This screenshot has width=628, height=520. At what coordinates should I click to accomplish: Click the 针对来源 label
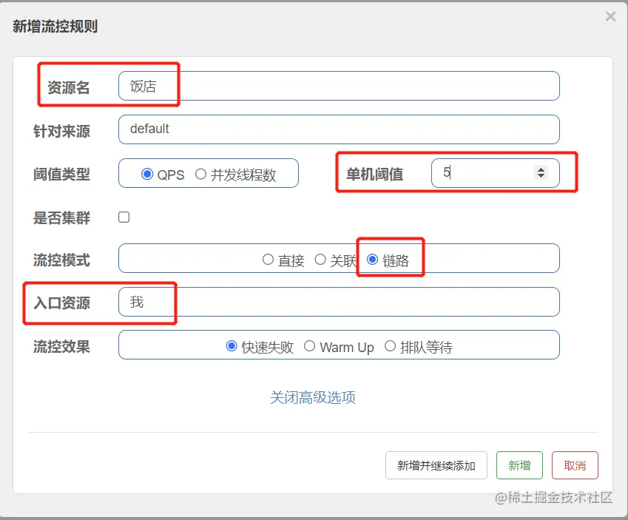tap(61, 131)
